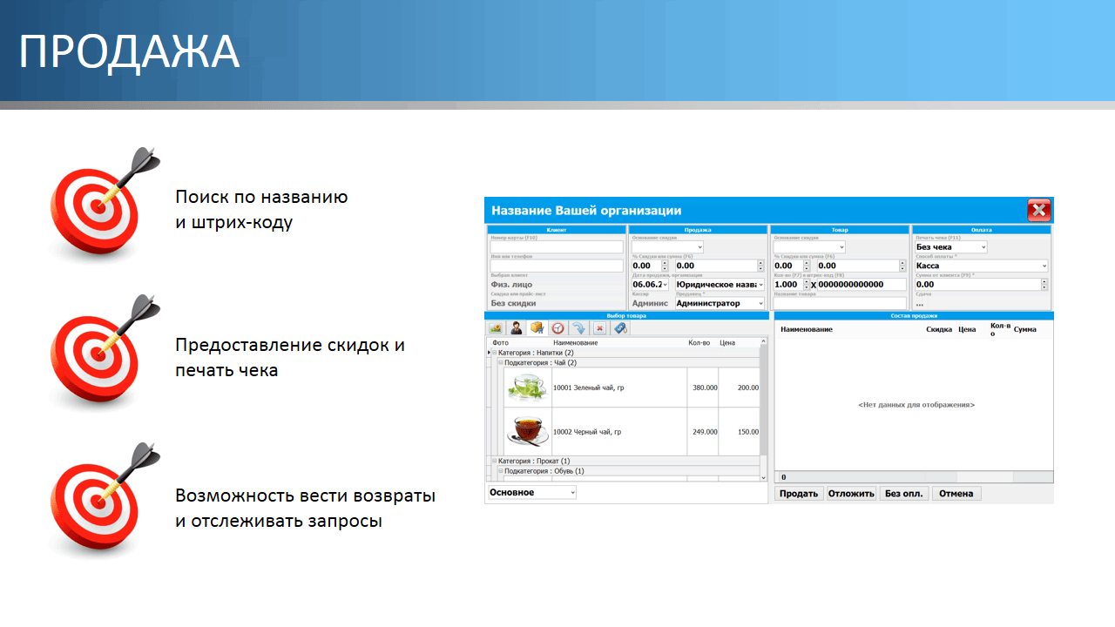Click the customer person toolbar icon
This screenshot has height=627, width=1115.
pos(517,328)
